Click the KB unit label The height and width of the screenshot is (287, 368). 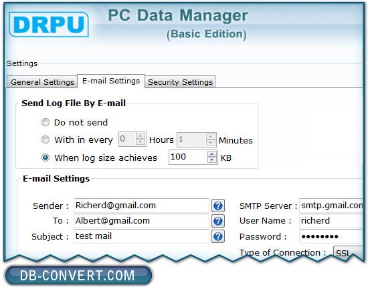click(225, 158)
